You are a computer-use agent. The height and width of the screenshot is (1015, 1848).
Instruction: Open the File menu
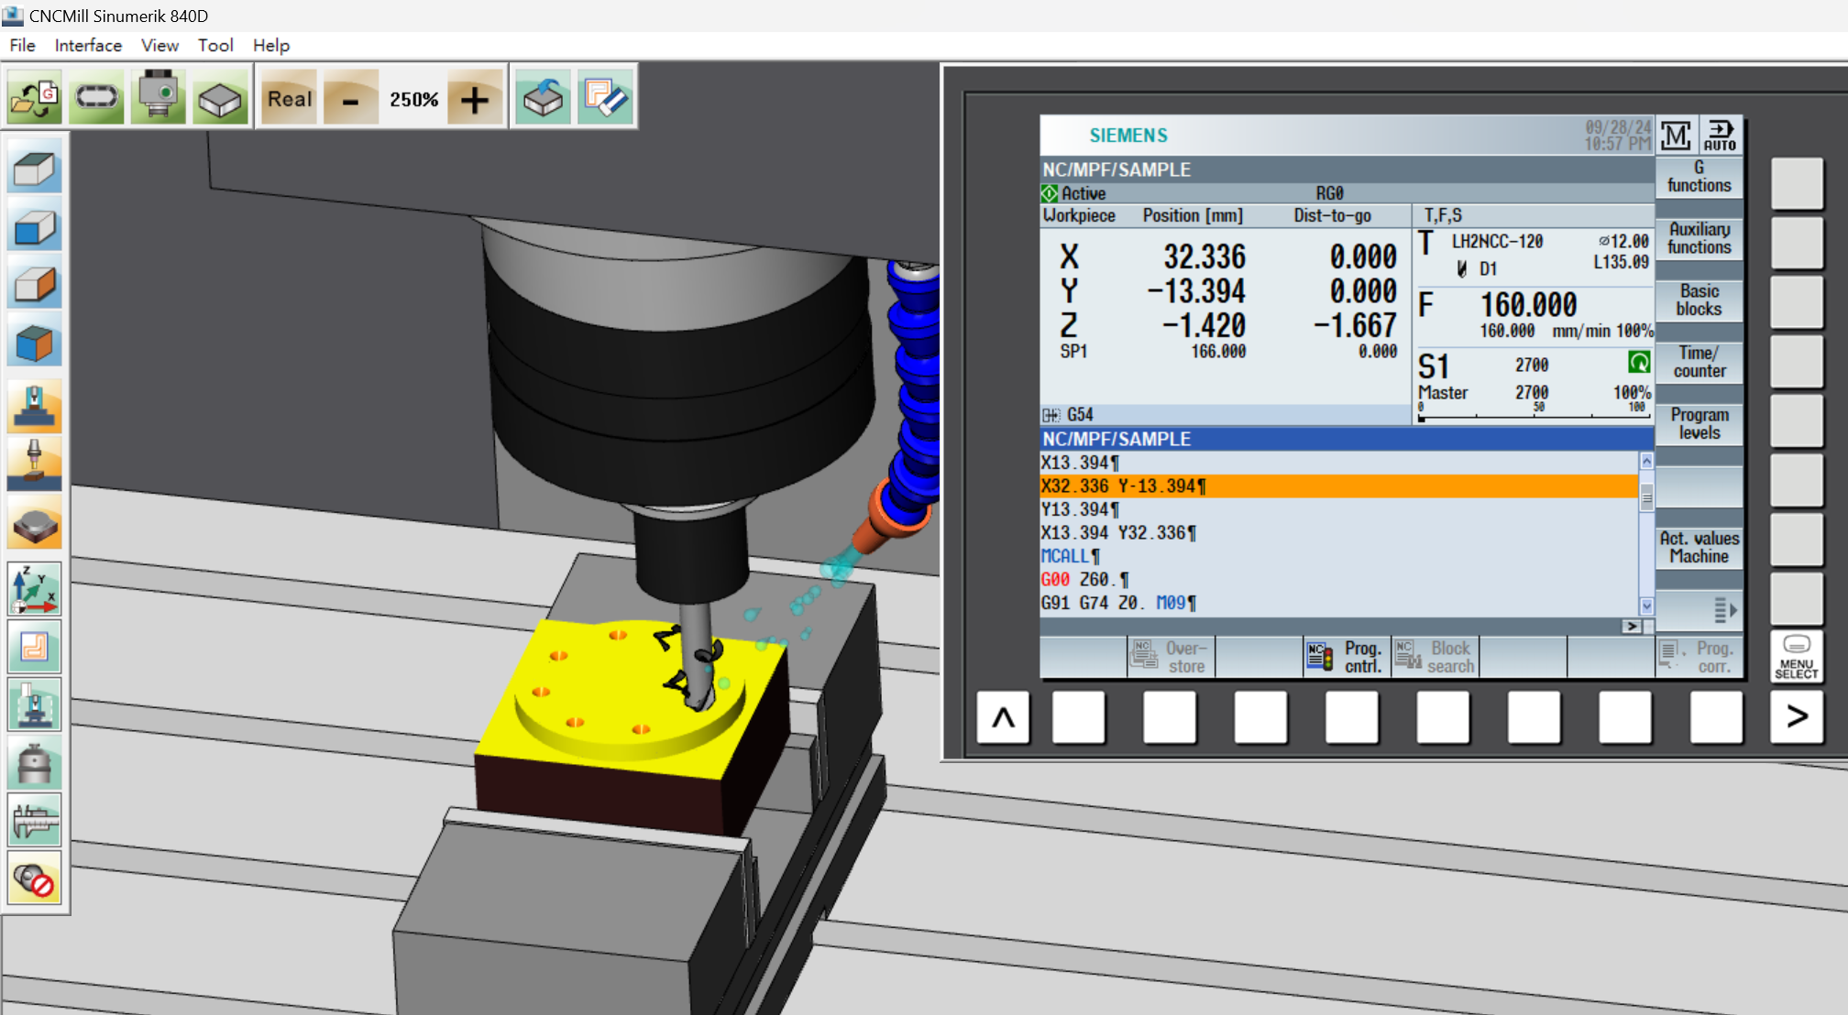(x=22, y=45)
